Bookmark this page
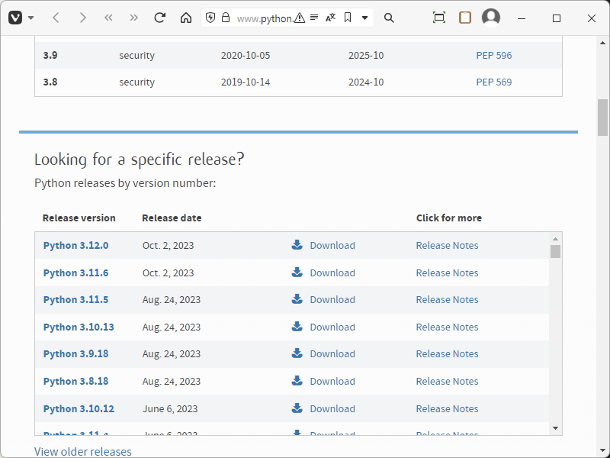The width and height of the screenshot is (610, 458). [348, 18]
